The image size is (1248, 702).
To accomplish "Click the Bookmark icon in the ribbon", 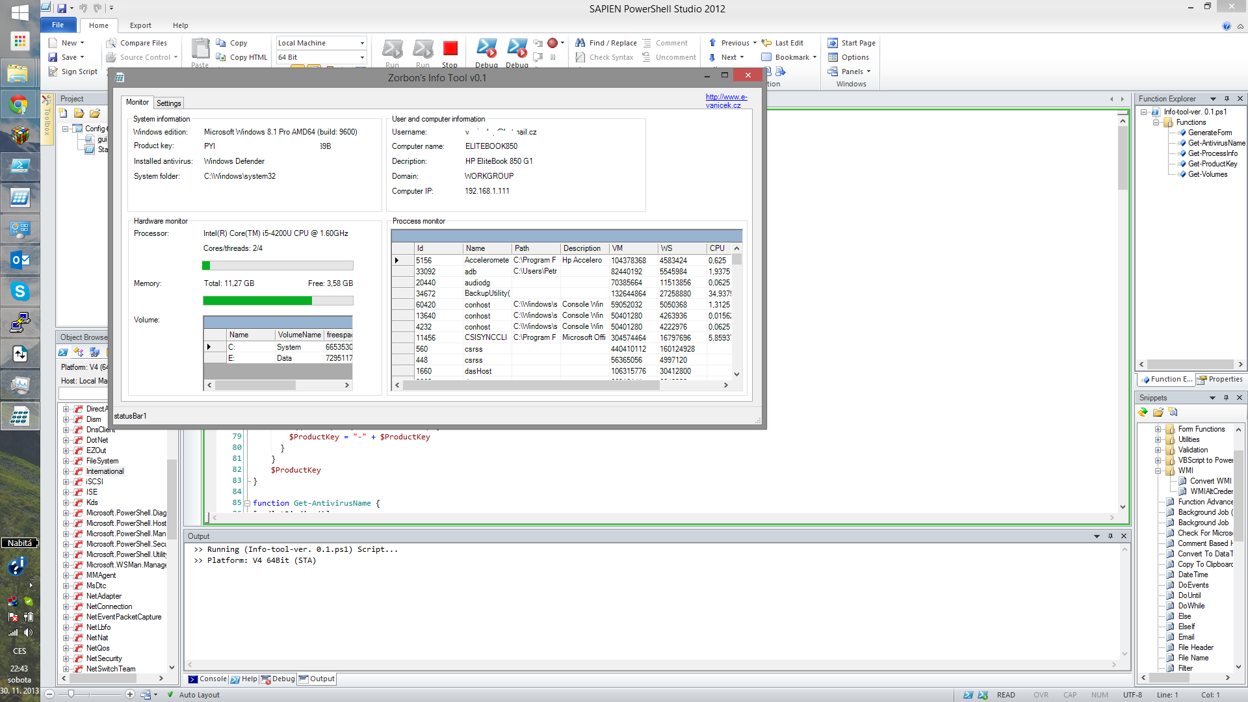I will pos(766,57).
